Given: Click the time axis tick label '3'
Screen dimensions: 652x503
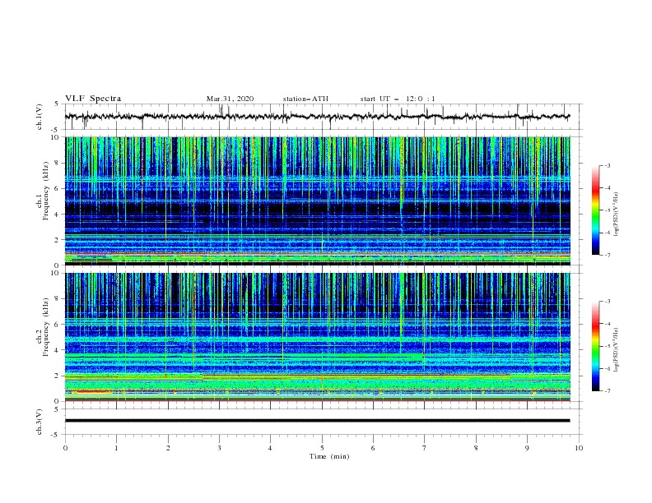Looking at the screenshot, I should coord(219,448).
